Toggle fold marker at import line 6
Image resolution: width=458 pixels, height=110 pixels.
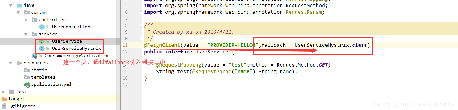tap(142, 12)
